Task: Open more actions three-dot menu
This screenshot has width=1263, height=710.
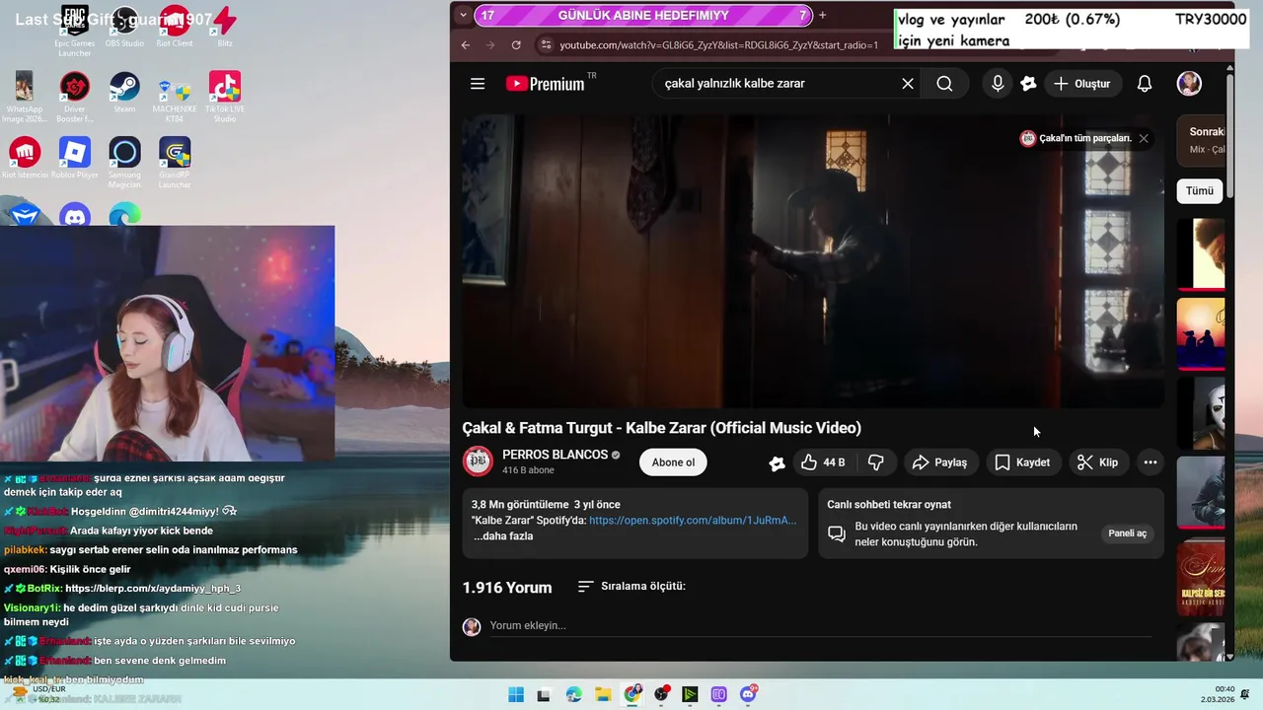Action: pos(1151,462)
